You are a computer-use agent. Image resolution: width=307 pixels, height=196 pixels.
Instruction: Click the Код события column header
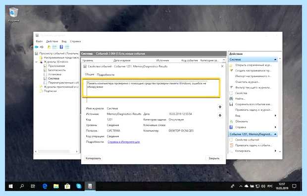pyautogui.click(x=190, y=61)
